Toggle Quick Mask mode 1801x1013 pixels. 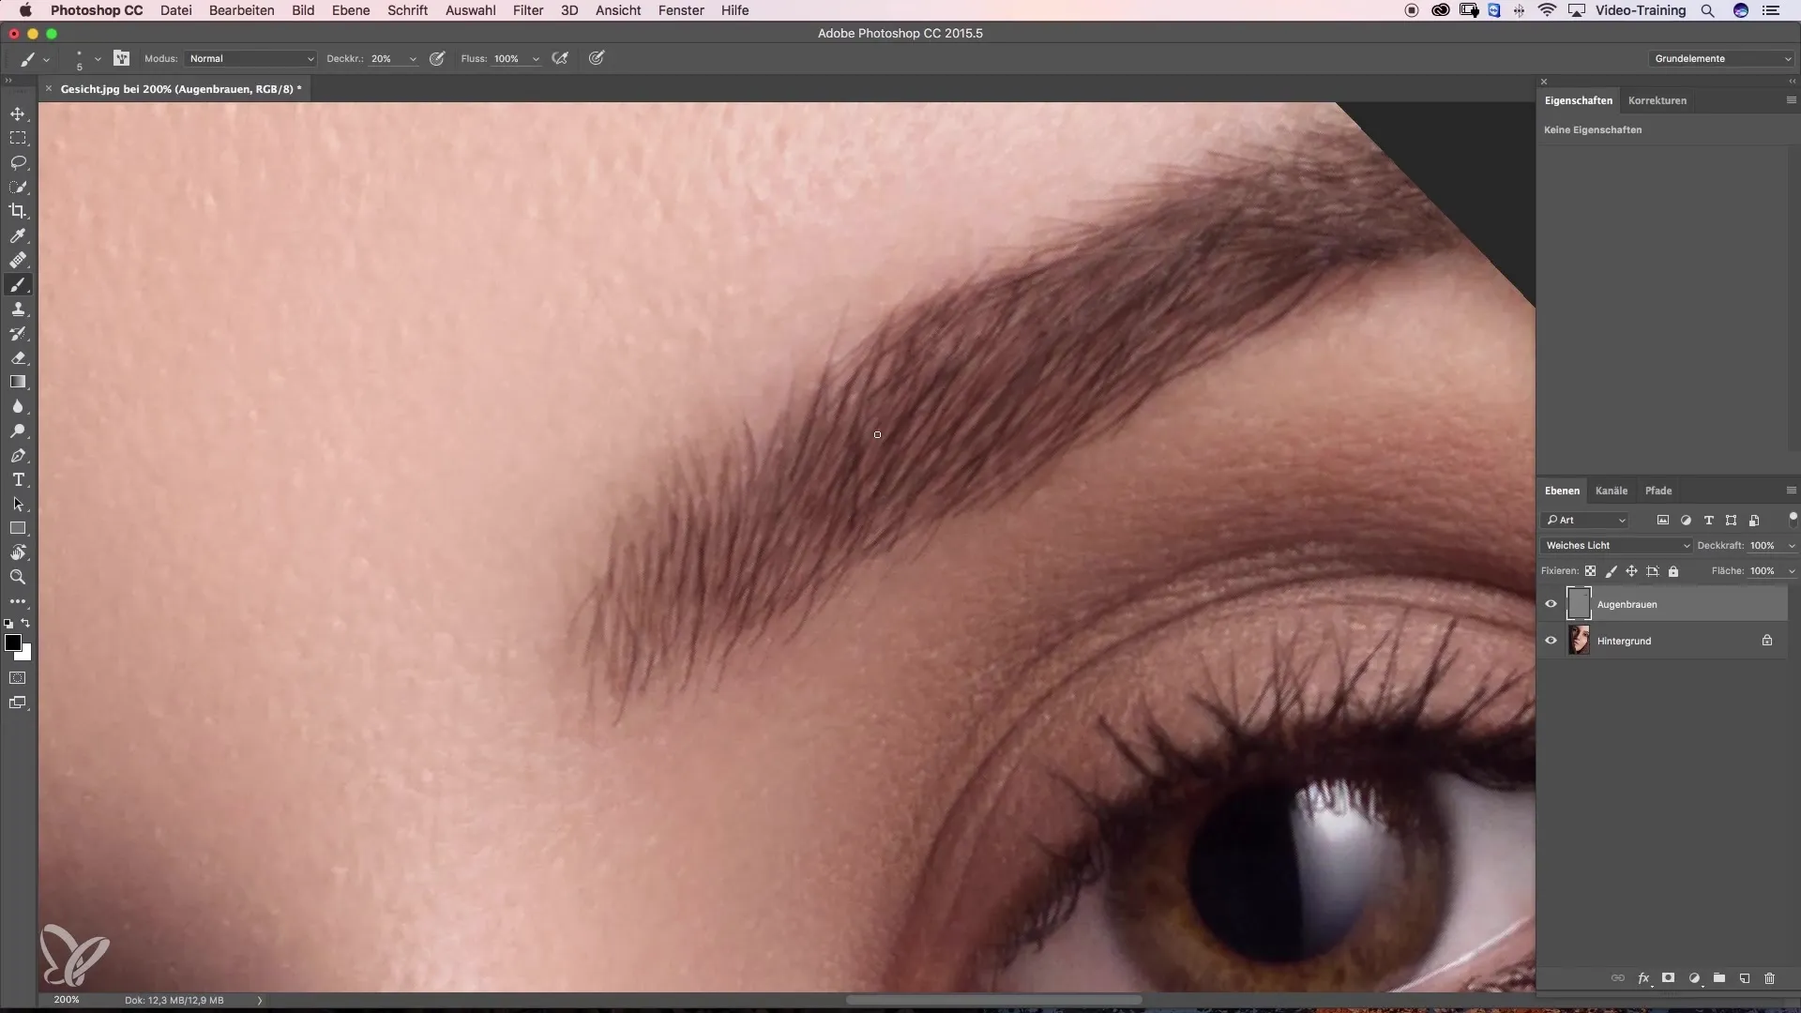click(18, 677)
